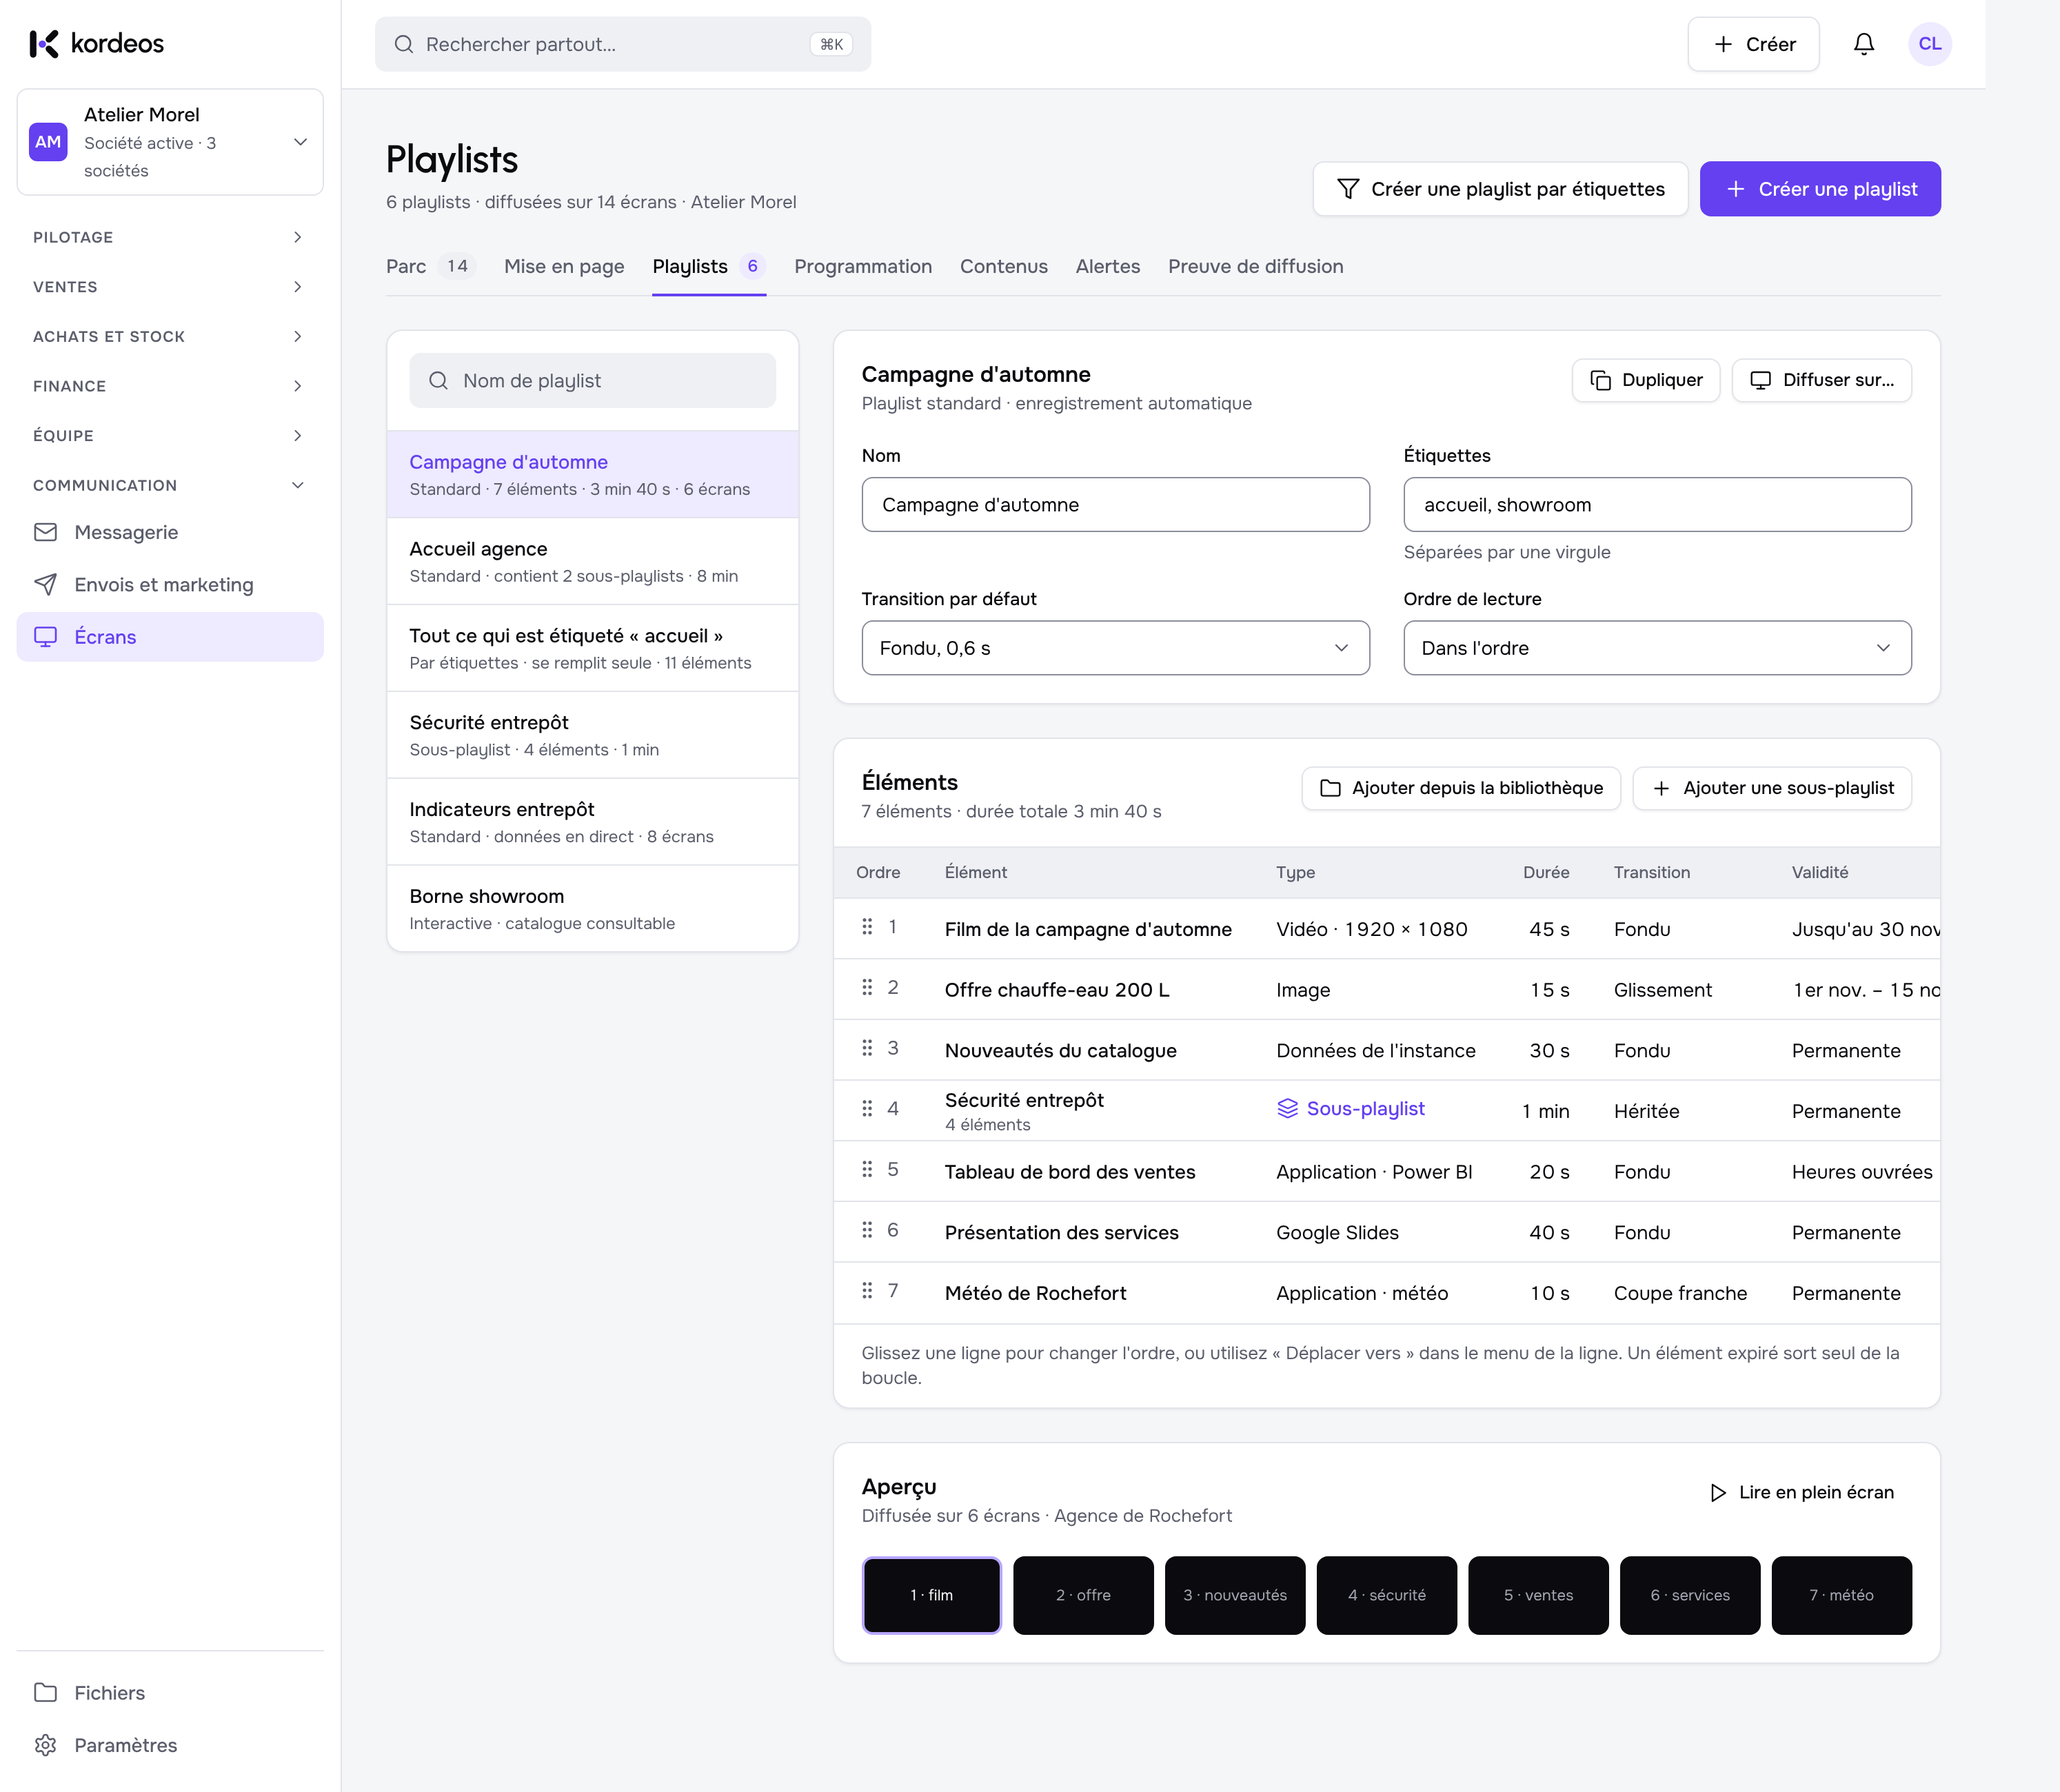Click the Sous-playlist type link
This screenshot has width=2060, height=1792.
(x=1351, y=1108)
